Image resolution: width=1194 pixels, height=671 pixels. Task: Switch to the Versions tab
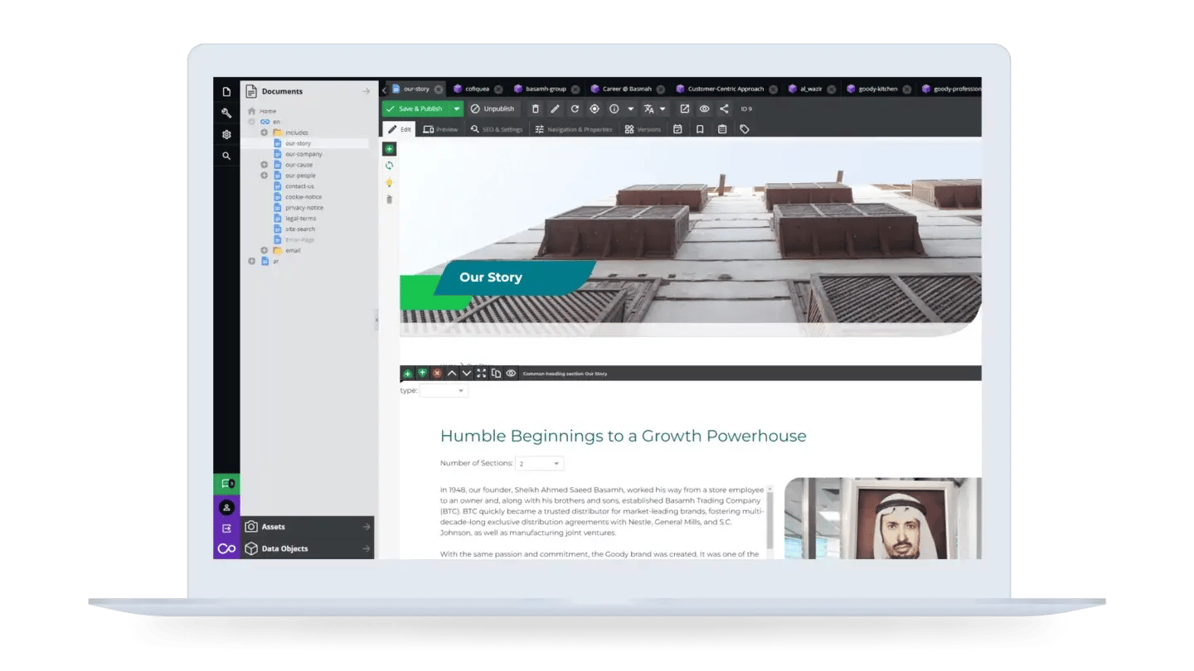pos(643,129)
